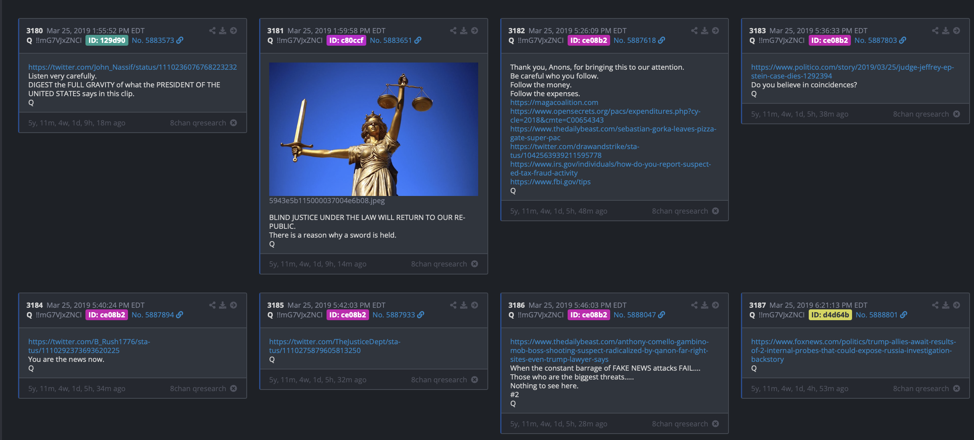974x440 pixels.
Task: Open post No. 5887803 link
Action: point(880,40)
